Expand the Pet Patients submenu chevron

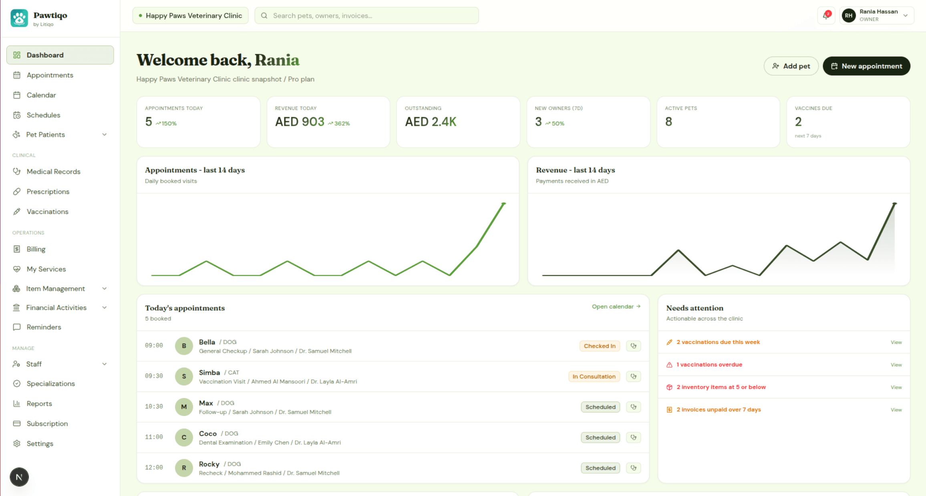click(x=104, y=134)
